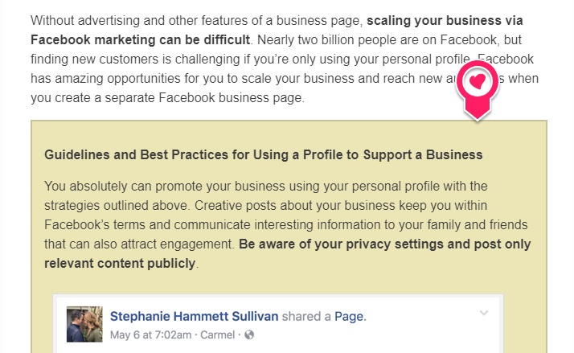Screen dimensions: 574x353
Task: Follow the shared "Page" link
Action: tap(349, 317)
